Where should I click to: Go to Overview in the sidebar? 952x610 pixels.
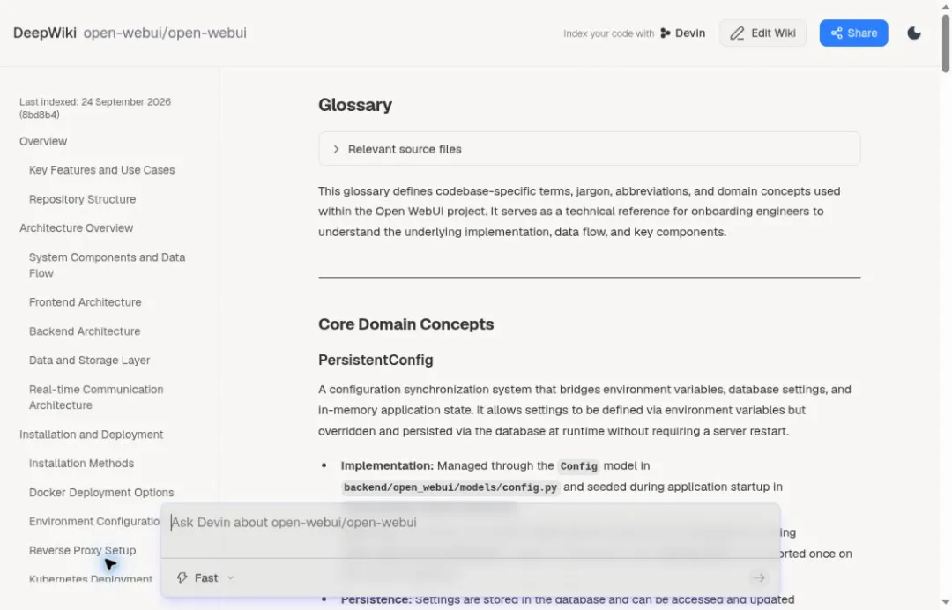pos(43,141)
